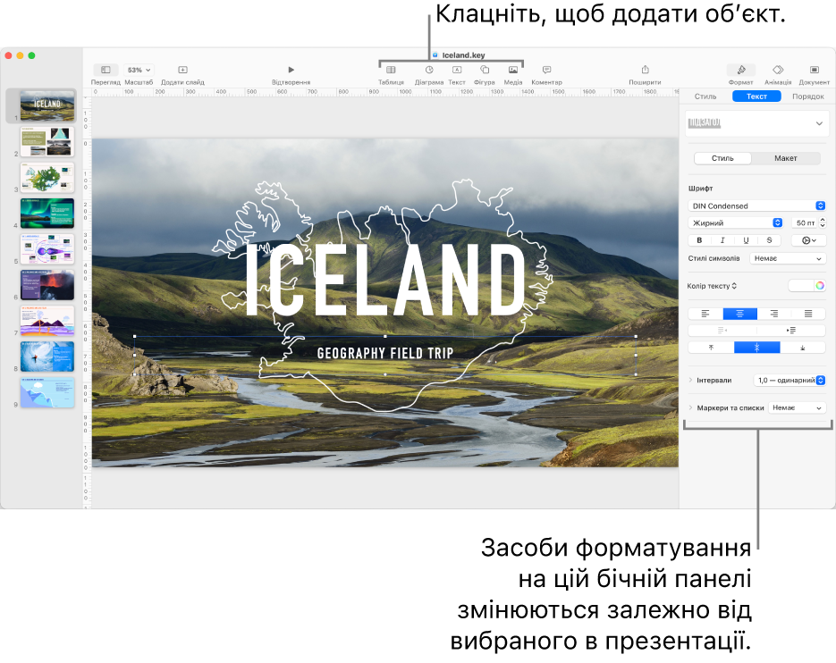The image size is (836, 663).
Task: Click the font size 50 пт field
Action: [805, 222]
